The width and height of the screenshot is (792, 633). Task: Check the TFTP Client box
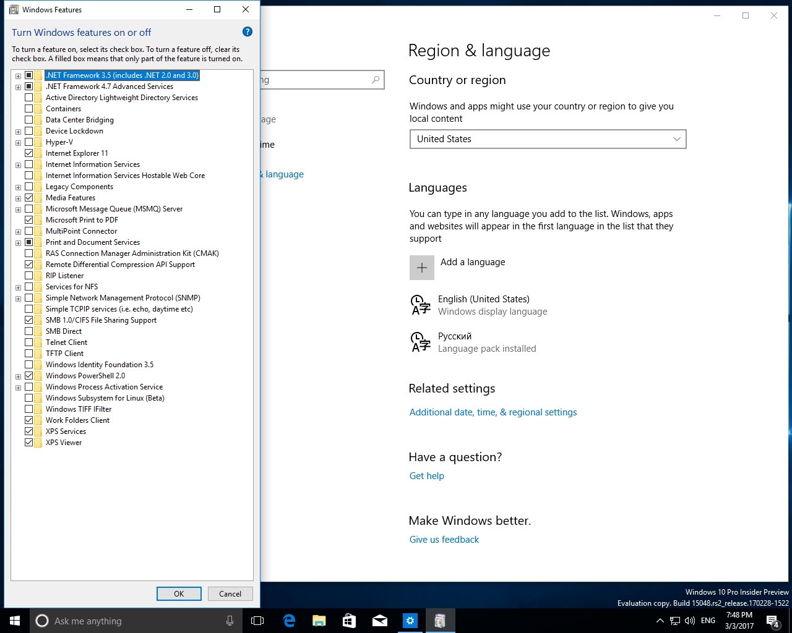click(x=28, y=354)
